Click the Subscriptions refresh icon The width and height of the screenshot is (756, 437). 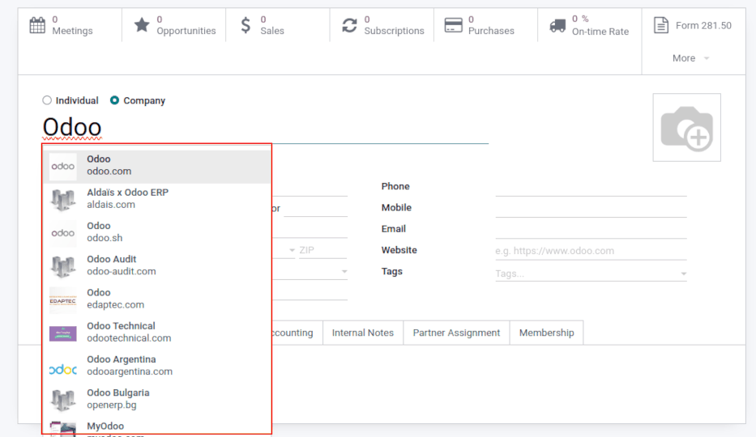pyautogui.click(x=349, y=25)
